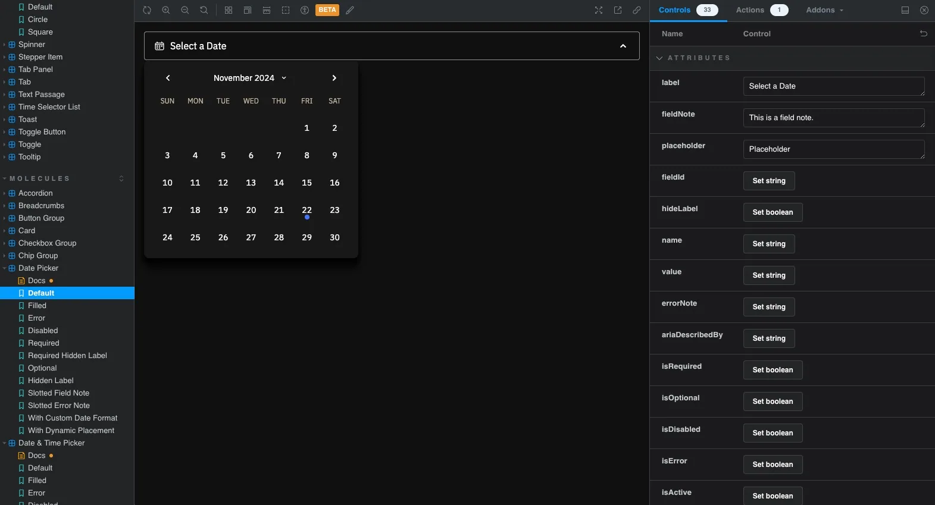The image size is (935, 505).
Task: Expand the Toggle Button component
Action: point(42,132)
